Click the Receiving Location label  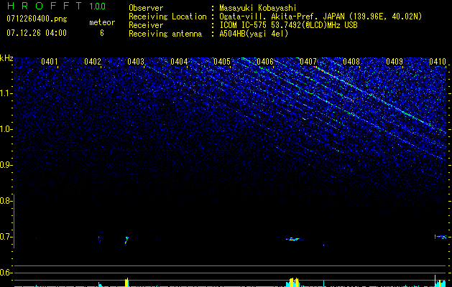[167, 17]
